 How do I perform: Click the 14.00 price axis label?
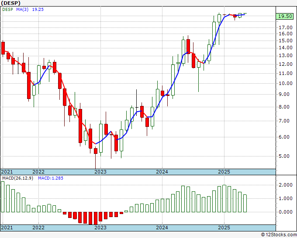[x=286, y=48]
